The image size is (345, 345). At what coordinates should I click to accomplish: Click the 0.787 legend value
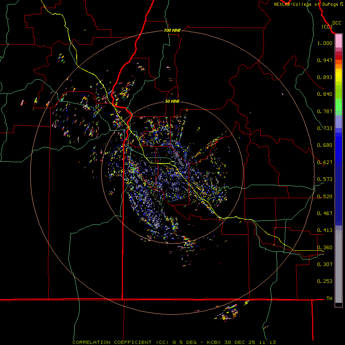point(325,111)
